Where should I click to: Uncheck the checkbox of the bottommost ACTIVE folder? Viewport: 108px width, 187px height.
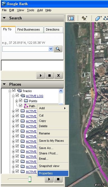(17, 171)
